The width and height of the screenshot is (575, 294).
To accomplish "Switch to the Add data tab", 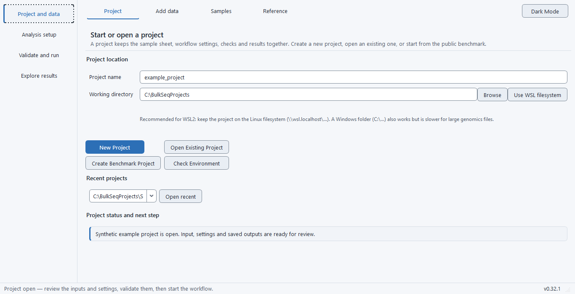I will click(x=167, y=11).
